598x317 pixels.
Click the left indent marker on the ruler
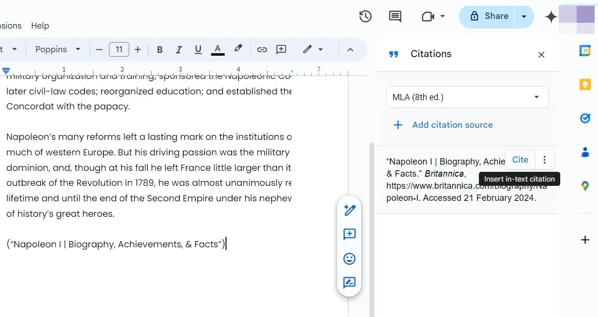point(6,71)
